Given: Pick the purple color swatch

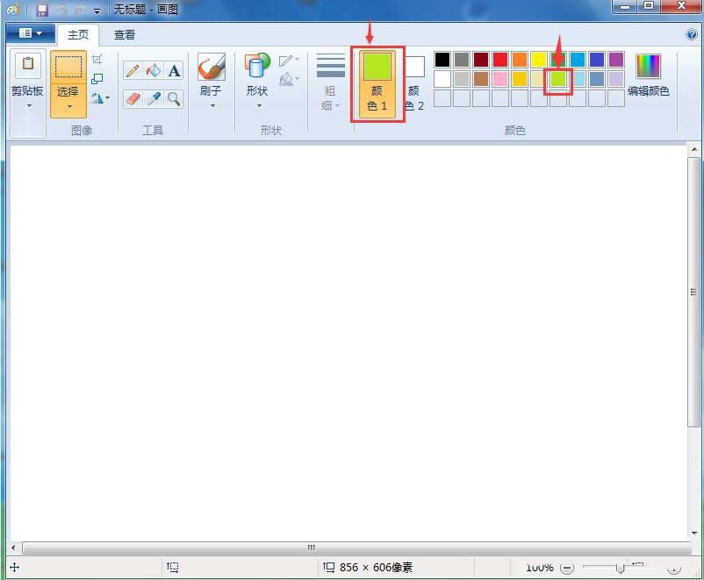Looking at the screenshot, I should point(616,60).
